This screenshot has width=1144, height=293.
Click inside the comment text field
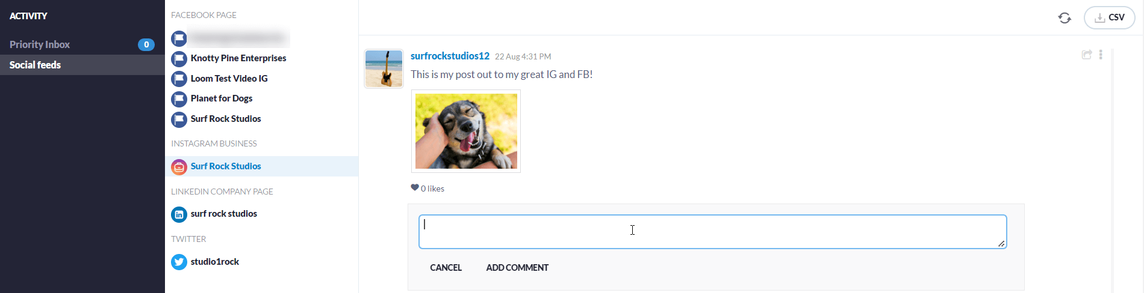(x=712, y=232)
